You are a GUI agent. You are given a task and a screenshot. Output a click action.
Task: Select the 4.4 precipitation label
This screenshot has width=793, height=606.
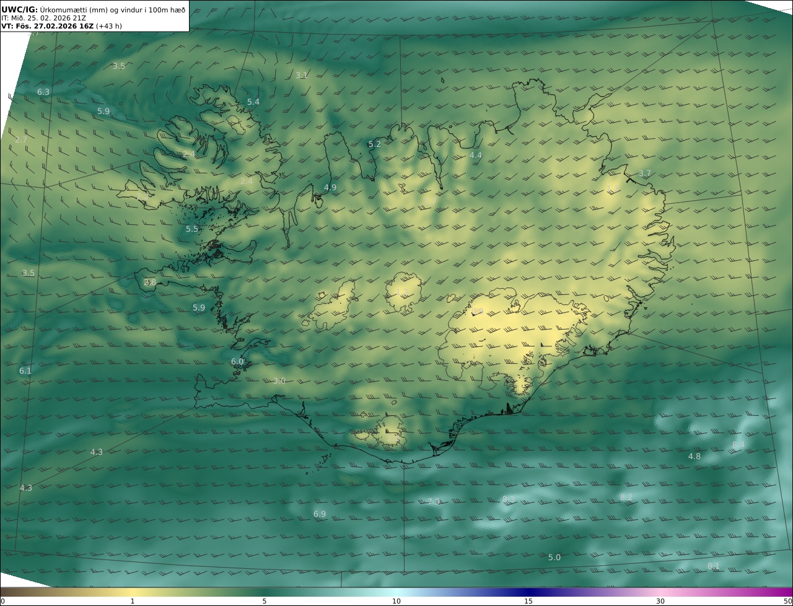tap(476, 155)
